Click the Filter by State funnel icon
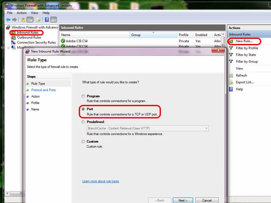This screenshot has width=271, height=203. [x=231, y=55]
